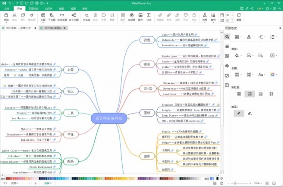Click the Copy (拷贝) icon
The height and width of the screenshot is (187, 283).
(x=23, y=16)
